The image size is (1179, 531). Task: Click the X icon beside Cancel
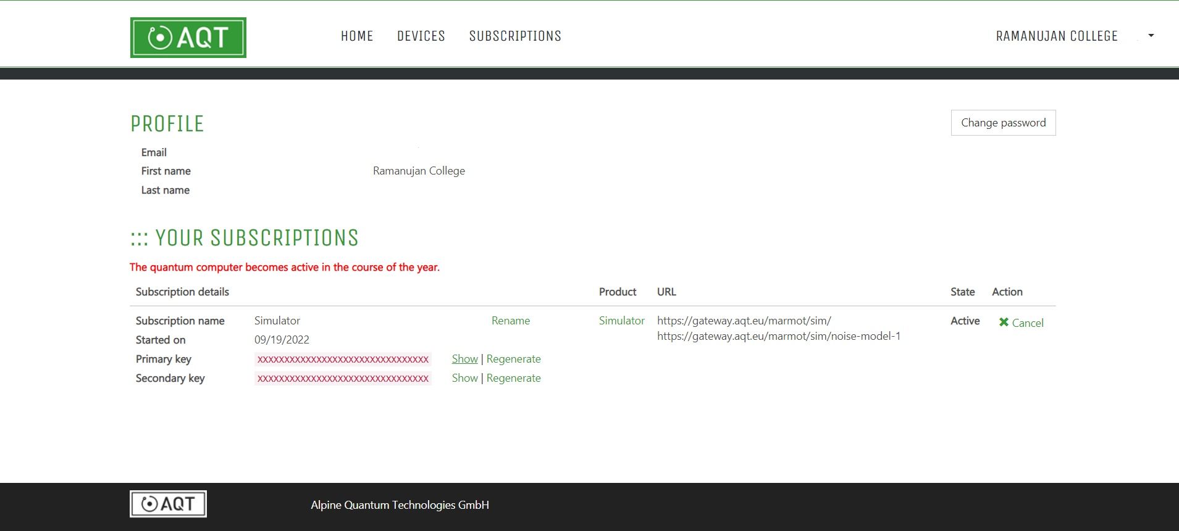coord(1004,322)
